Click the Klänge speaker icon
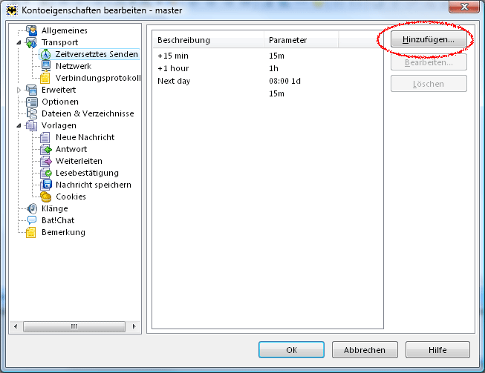 pyautogui.click(x=31, y=208)
